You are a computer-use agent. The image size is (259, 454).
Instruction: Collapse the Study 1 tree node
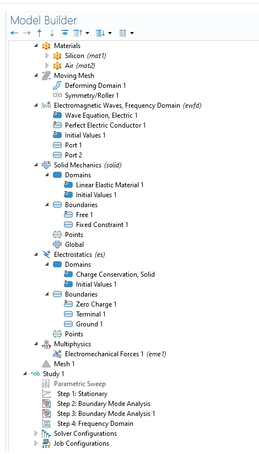coord(25,374)
